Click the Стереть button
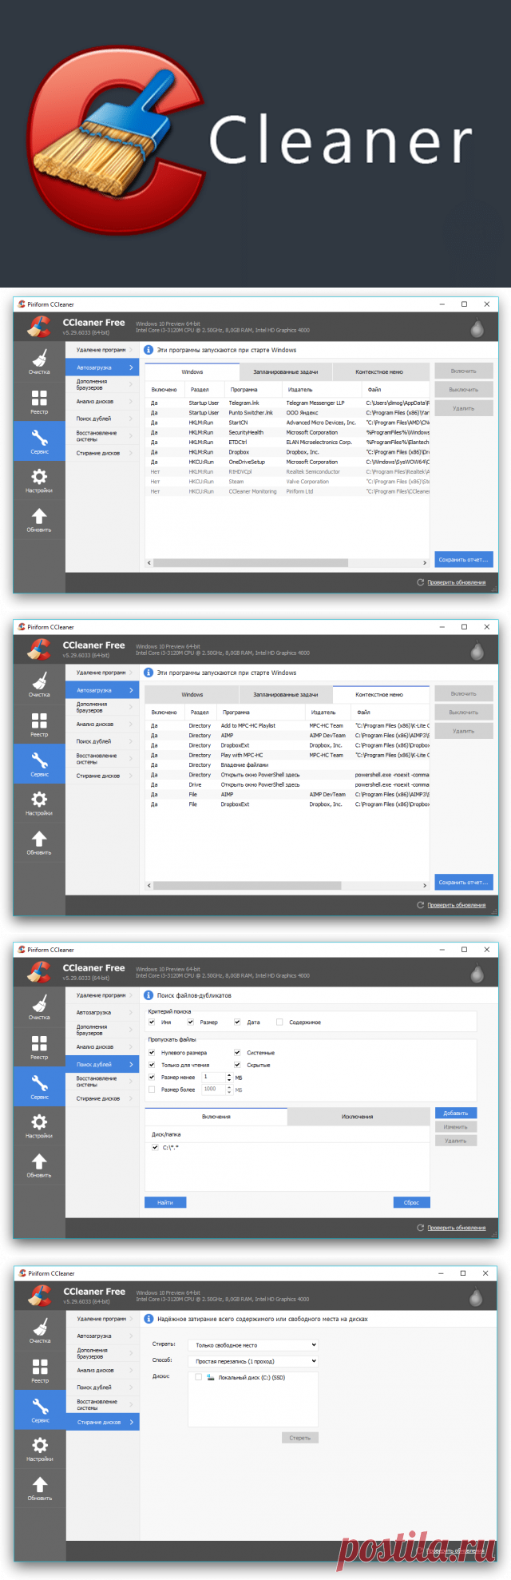 (x=300, y=1437)
